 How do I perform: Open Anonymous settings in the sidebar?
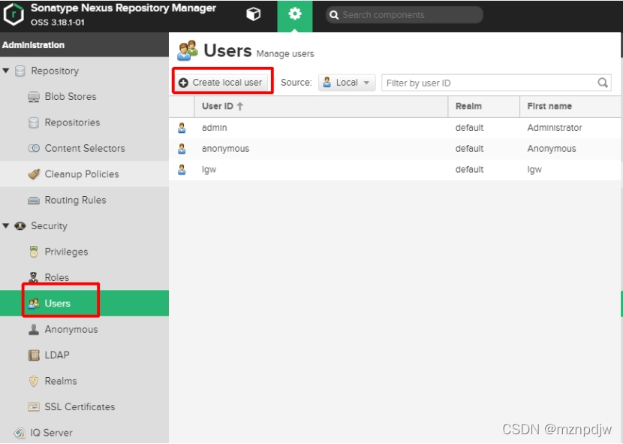point(71,329)
